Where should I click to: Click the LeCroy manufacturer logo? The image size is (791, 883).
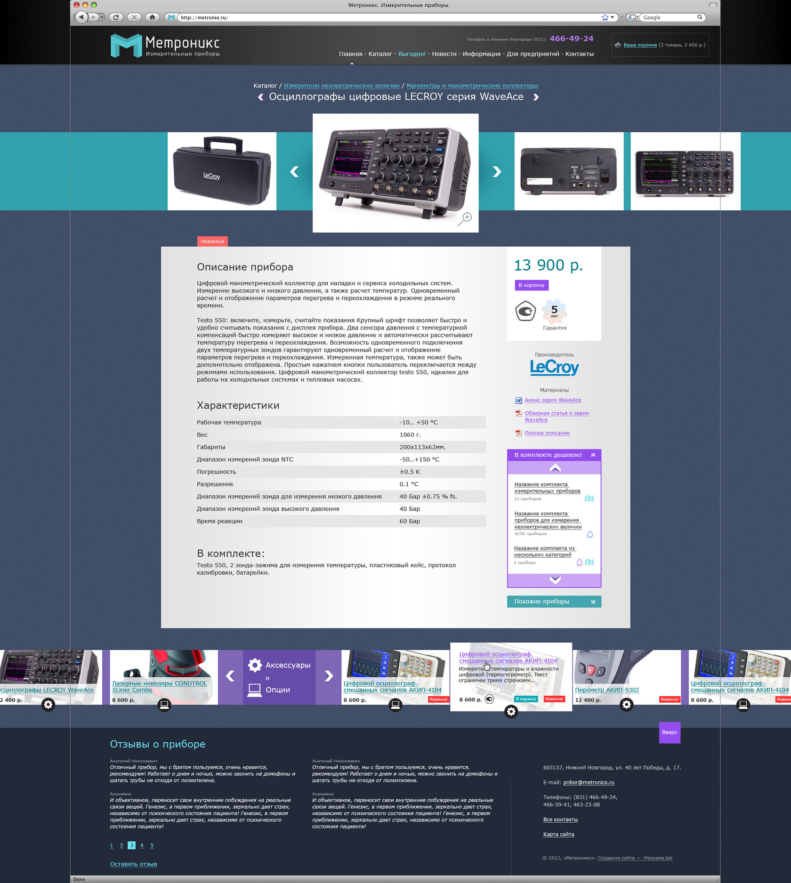554,367
